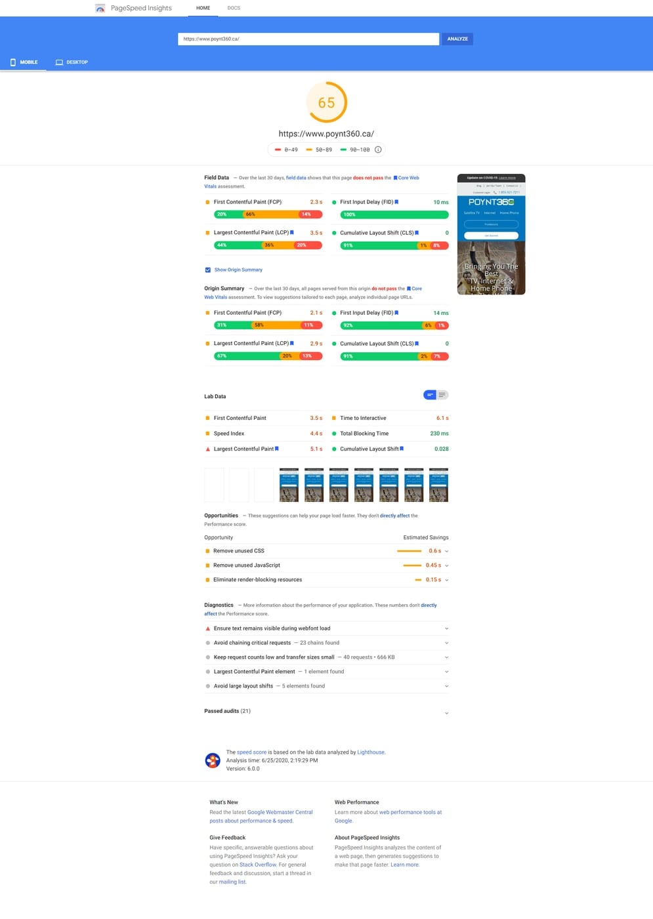Viewport: 653px width, 919px height.
Task: Click the URL input field
Action: coord(308,39)
